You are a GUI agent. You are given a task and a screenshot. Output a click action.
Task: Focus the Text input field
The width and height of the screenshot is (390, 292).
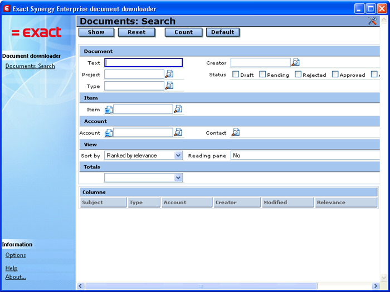coord(144,62)
